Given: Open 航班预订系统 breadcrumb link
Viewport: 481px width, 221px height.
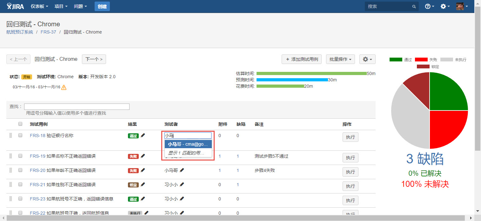Looking at the screenshot, I should 20,32.
